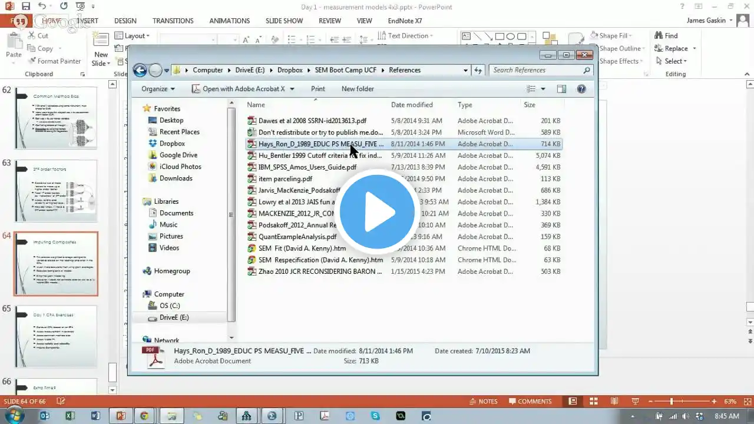Open the ANIMATIONS tab
The image size is (754, 424).
click(230, 21)
